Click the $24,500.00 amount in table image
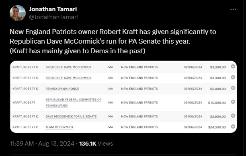This screenshot has width=246, height=156. pos(217,127)
